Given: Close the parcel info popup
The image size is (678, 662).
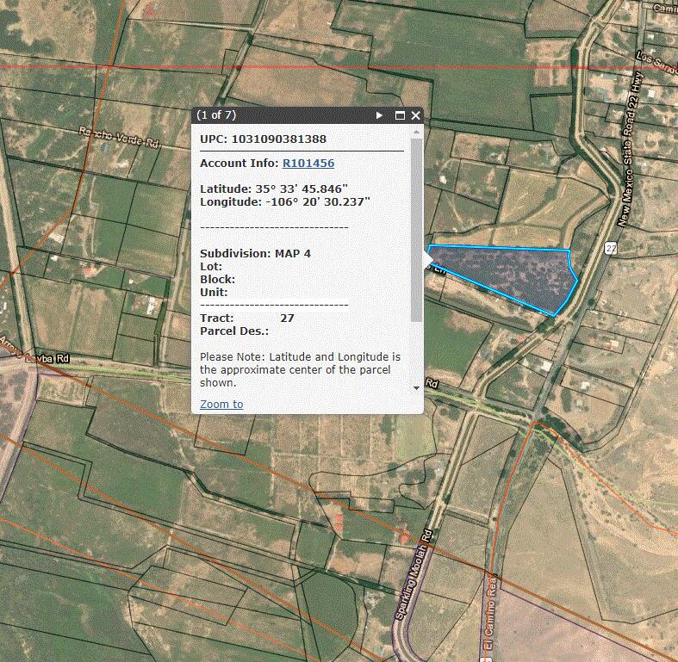Looking at the screenshot, I should point(415,115).
